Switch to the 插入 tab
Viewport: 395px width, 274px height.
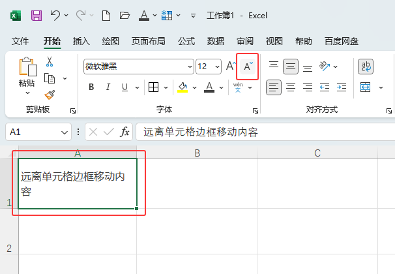(81, 41)
